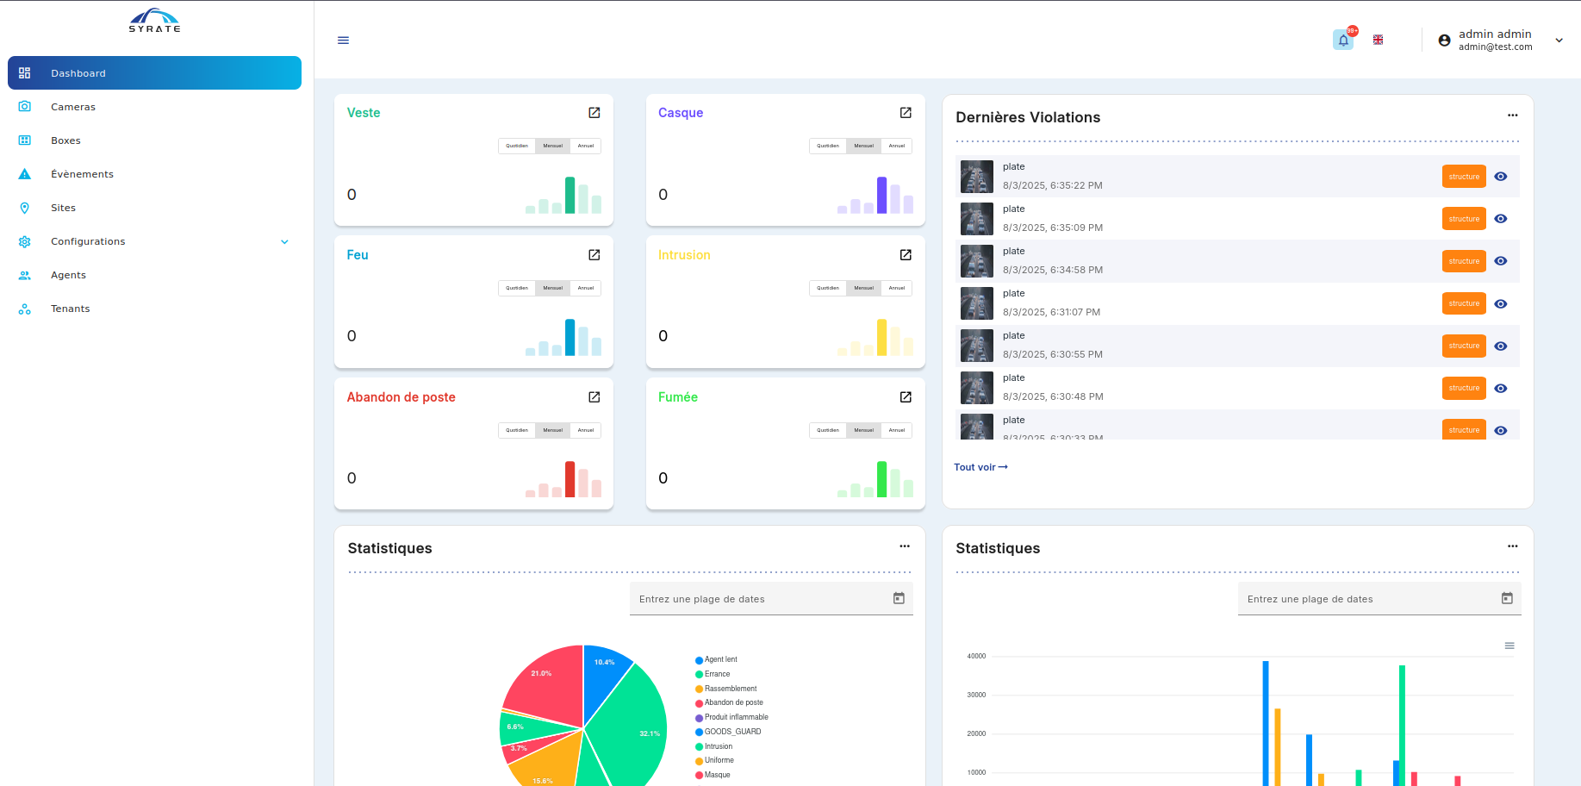Open Intrusion card external link icon
This screenshot has height=786, width=1581.
tap(906, 255)
